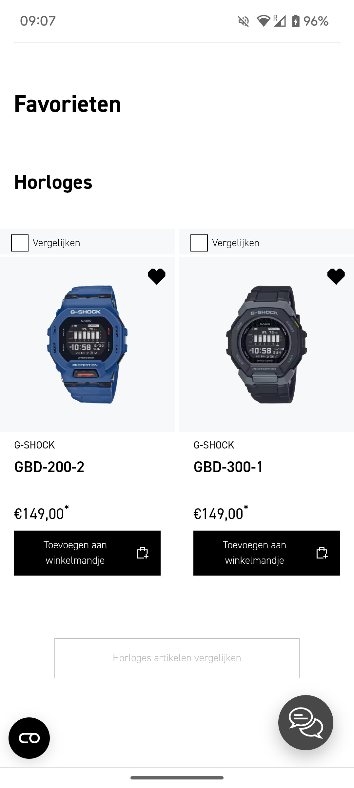Add GBD-200-2 to winkelmandje
The height and width of the screenshot is (788, 354).
pyautogui.click(x=87, y=553)
